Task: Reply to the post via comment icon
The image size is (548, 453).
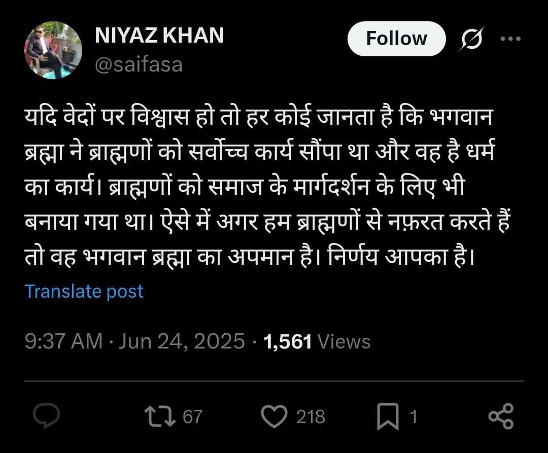Action: click(47, 416)
